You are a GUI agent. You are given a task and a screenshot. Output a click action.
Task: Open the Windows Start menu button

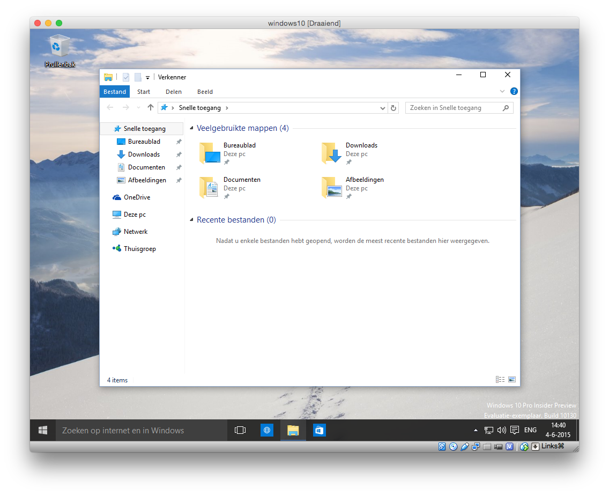coord(43,430)
